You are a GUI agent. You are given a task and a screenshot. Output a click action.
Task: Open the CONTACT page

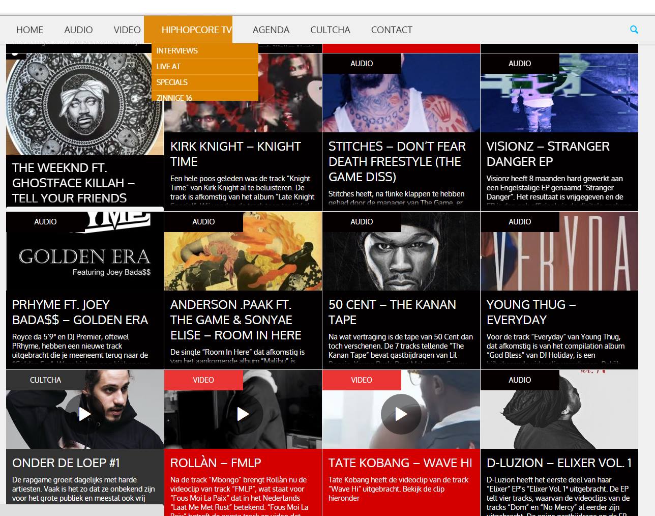pos(392,30)
